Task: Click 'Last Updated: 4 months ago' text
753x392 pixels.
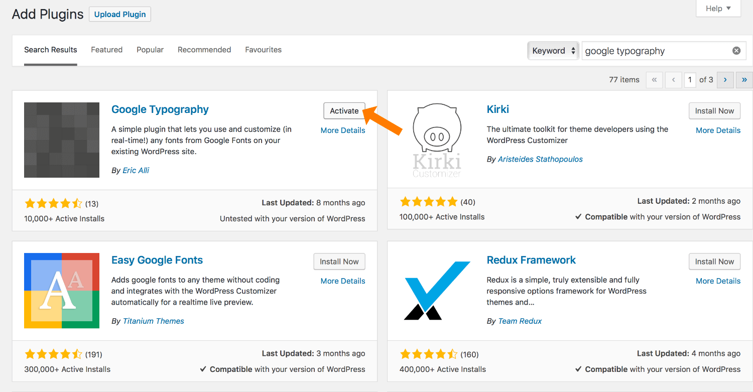Action: click(x=689, y=353)
